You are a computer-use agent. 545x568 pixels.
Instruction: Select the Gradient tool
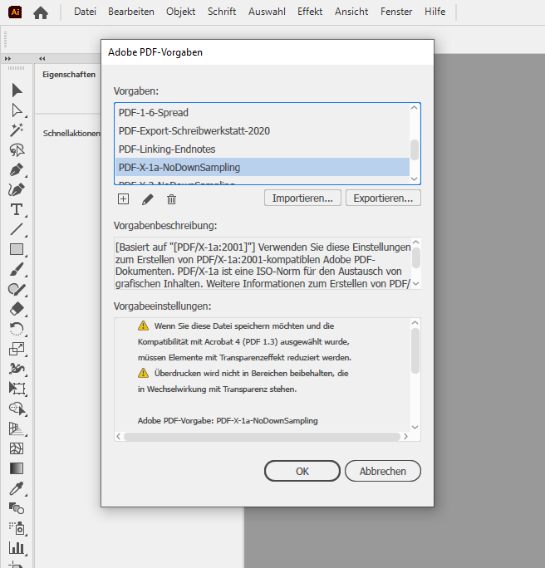point(17,468)
